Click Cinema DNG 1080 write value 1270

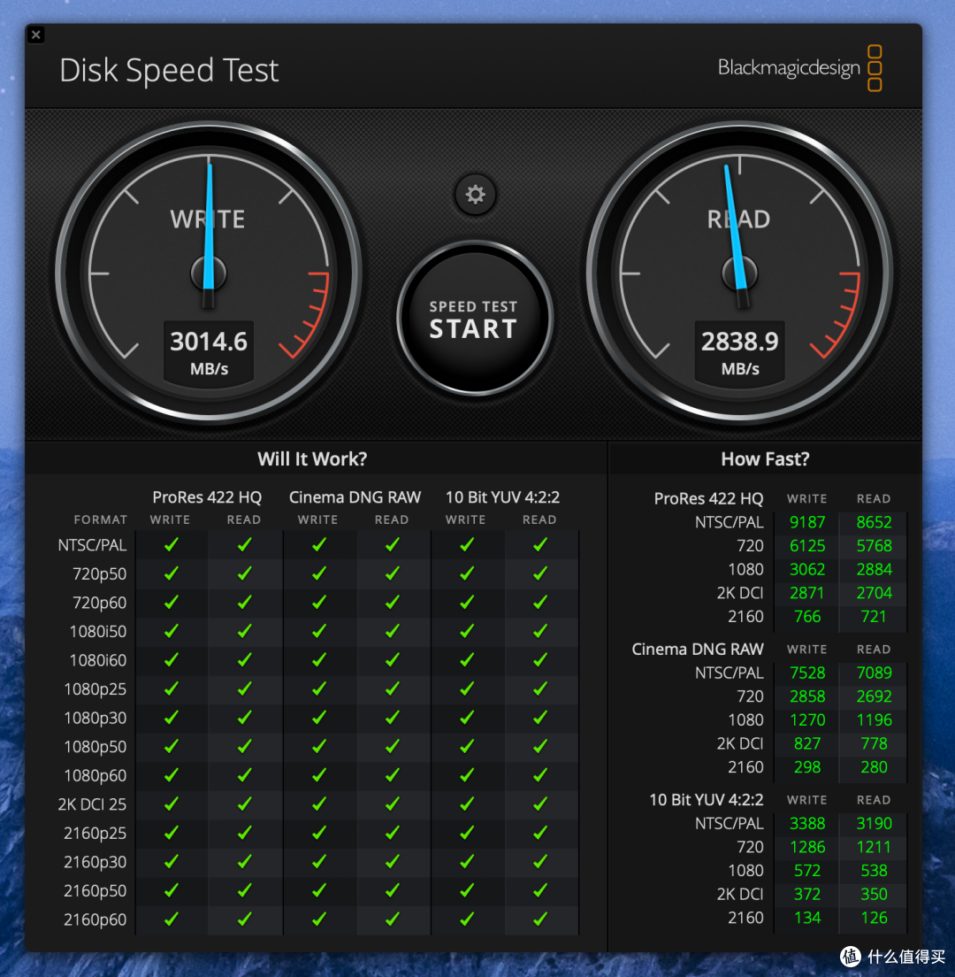coord(807,720)
